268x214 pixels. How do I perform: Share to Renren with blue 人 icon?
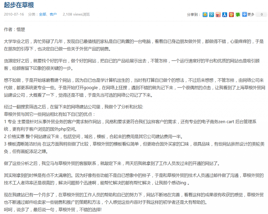[225, 14]
